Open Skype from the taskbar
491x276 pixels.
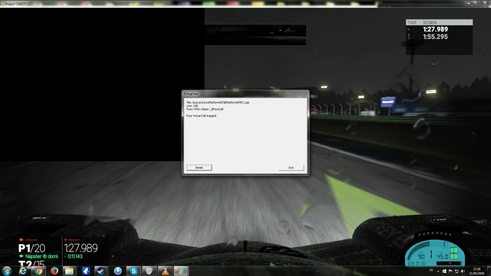click(x=133, y=271)
